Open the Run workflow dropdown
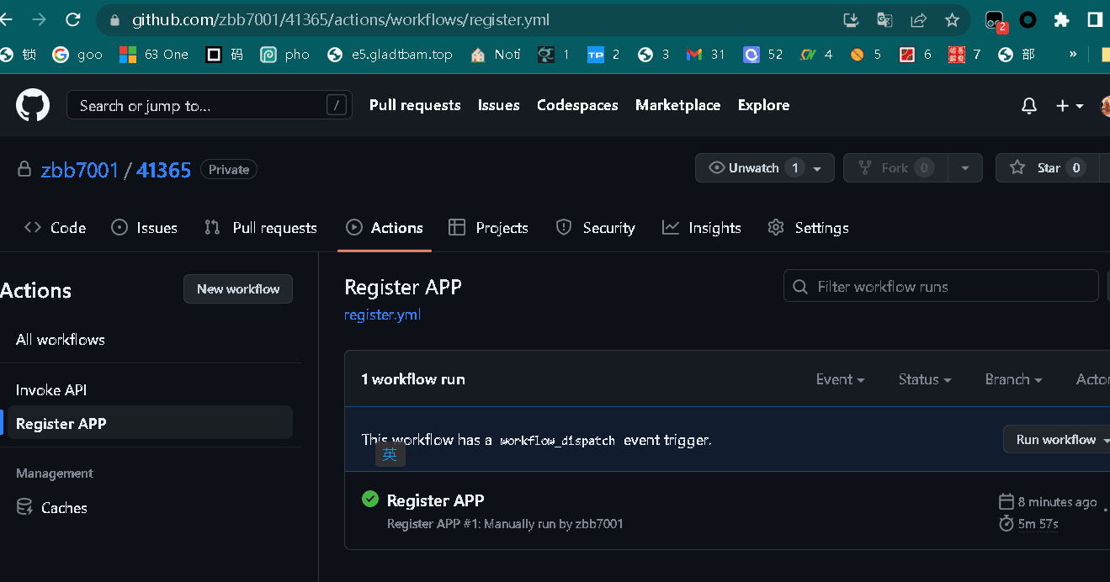1110x582 pixels. [1058, 439]
